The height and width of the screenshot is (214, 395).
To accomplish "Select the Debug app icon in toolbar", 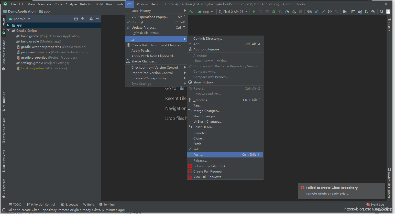I will (x=273, y=12).
